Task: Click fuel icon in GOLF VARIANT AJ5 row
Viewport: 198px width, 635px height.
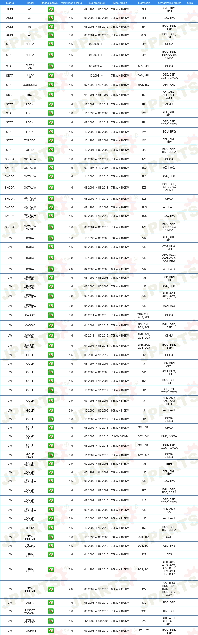Action: tap(51, 500)
